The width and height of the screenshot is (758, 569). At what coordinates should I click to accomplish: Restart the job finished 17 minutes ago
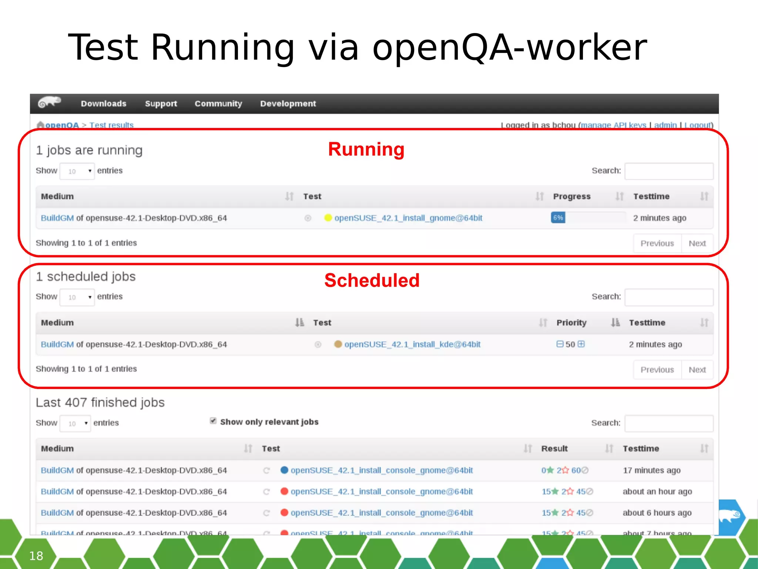[266, 470]
